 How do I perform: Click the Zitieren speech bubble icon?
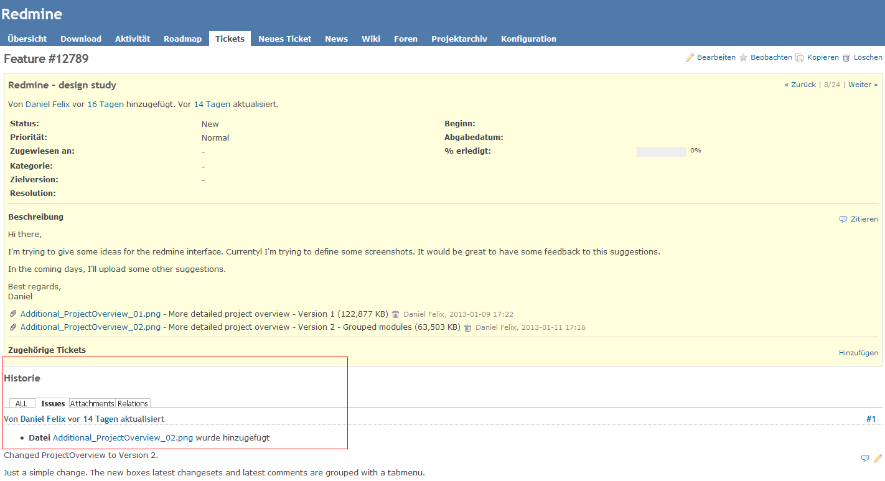(843, 219)
